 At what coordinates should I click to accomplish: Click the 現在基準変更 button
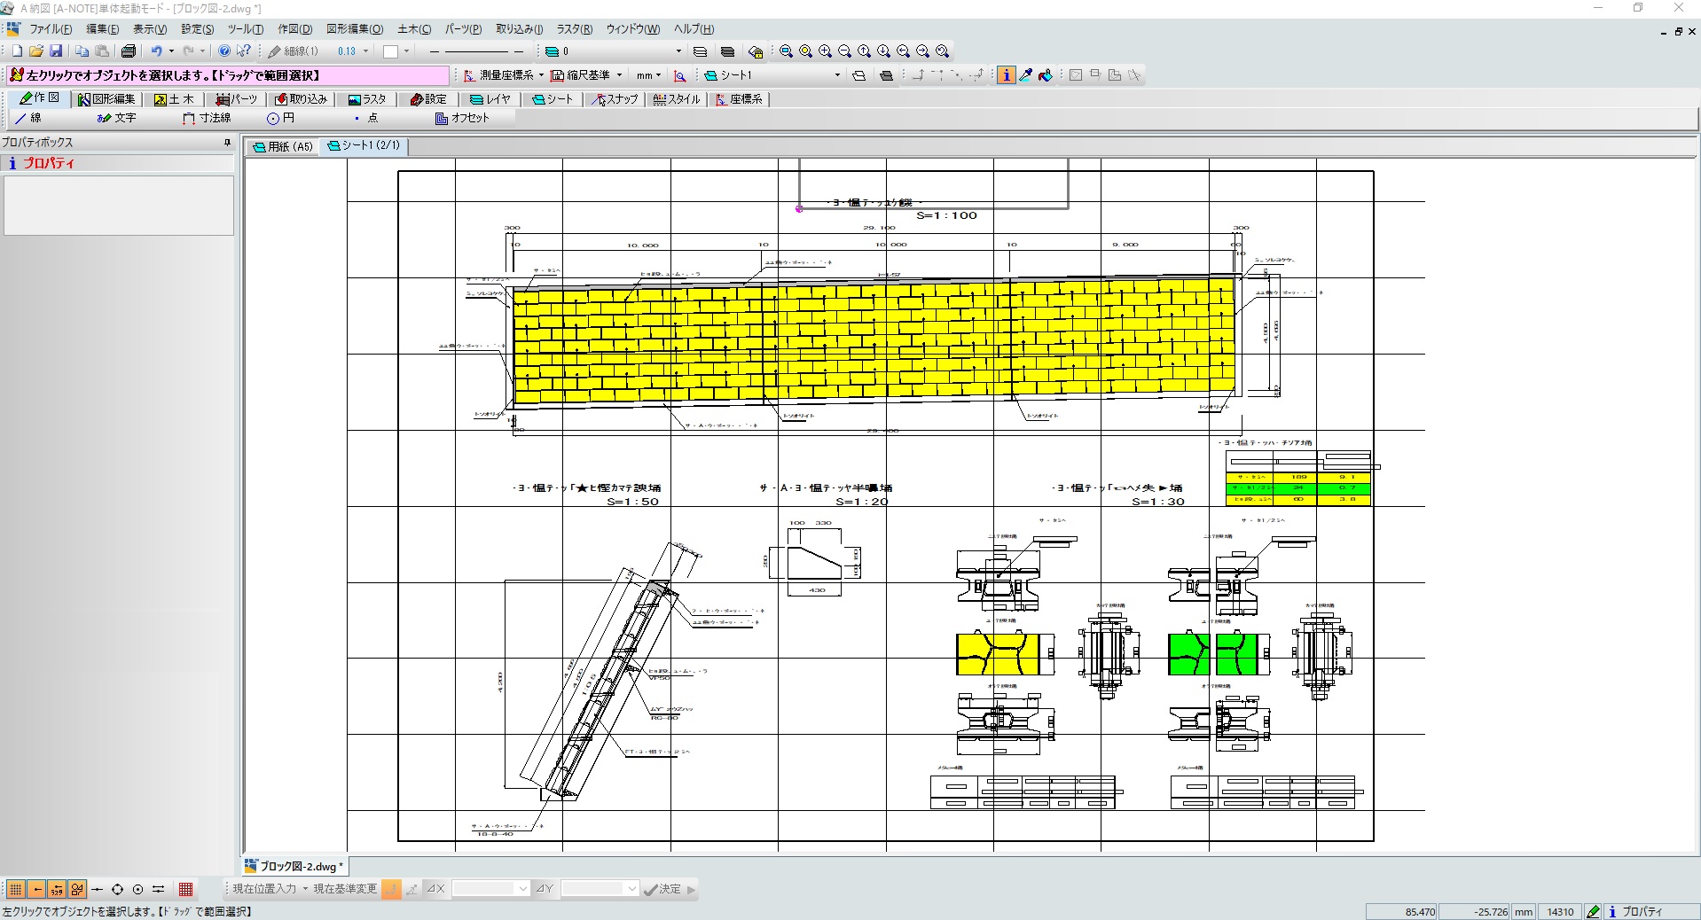(345, 889)
